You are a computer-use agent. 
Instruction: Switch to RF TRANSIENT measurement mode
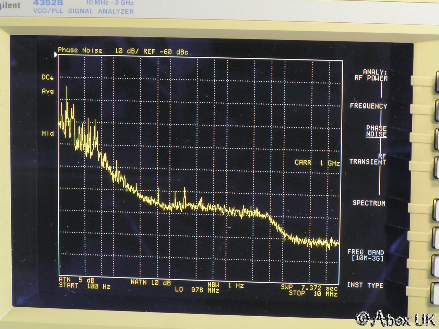368,159
